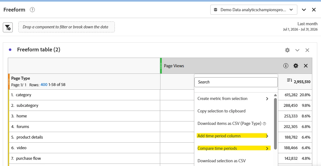
Task: Select the product details row
Action: click(x=84, y=137)
